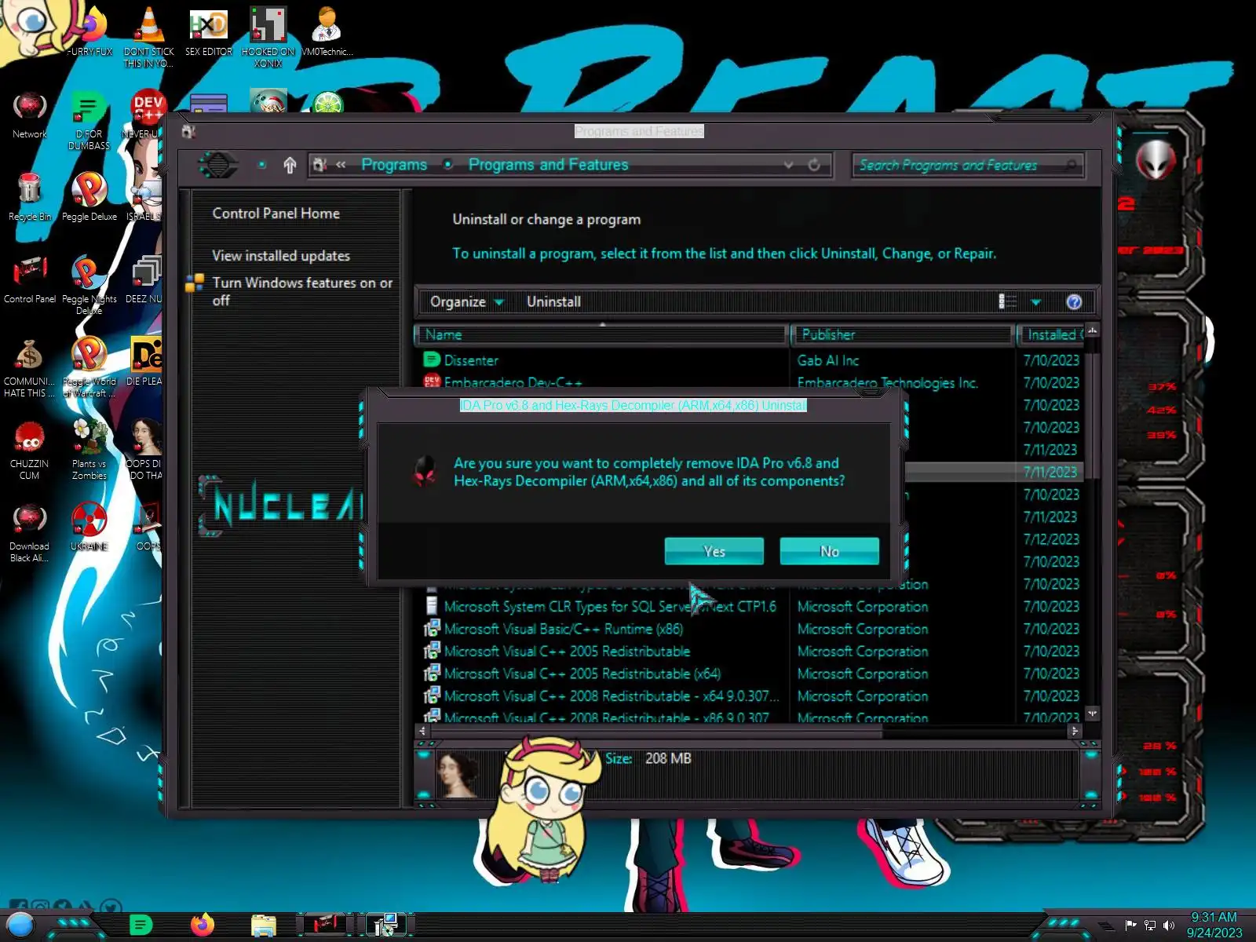Switch to the uninstaller taskbar button

tap(385, 925)
